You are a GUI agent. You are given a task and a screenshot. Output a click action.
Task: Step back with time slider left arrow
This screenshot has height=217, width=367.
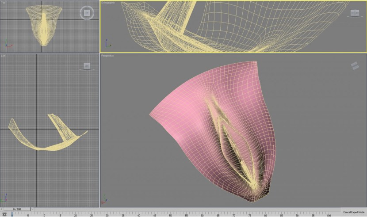[x=2, y=209]
